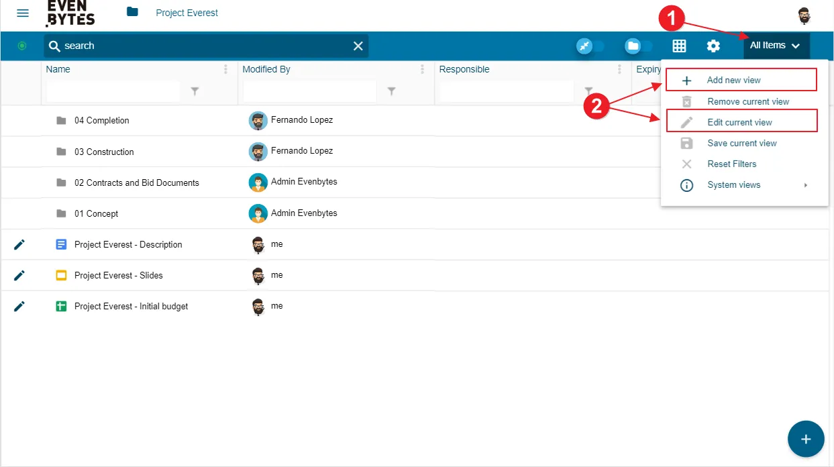
Task: Click the trash icon for Remove current view
Action: [686, 101]
